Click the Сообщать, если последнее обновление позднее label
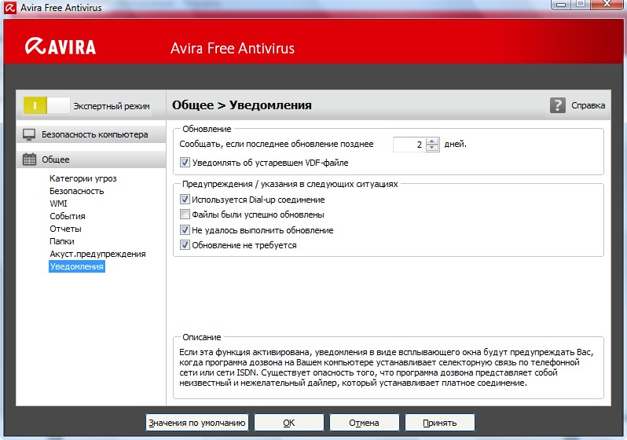 [x=277, y=144]
